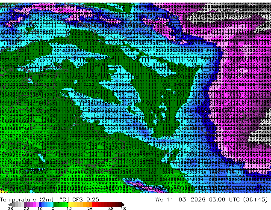Viewport: 271px width, 210px height.
Task: Click the "We 11-03-2026" date text
Action: [x=180, y=200]
